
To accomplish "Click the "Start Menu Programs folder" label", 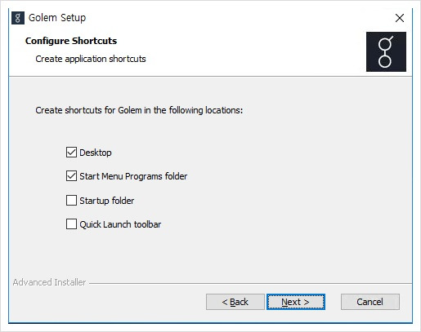I will coord(133,176).
